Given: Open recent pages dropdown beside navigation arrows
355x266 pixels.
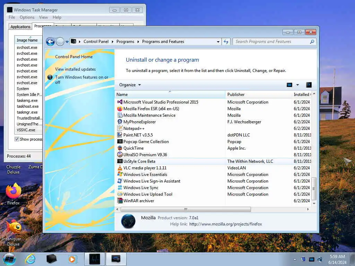Looking at the screenshot, I should pos(67,42).
